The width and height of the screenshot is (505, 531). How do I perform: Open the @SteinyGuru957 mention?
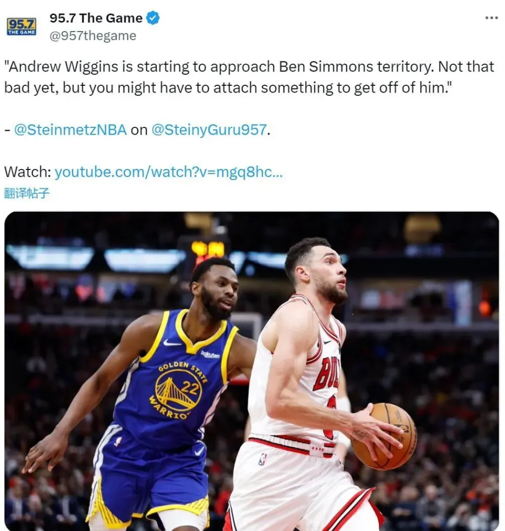(x=209, y=129)
